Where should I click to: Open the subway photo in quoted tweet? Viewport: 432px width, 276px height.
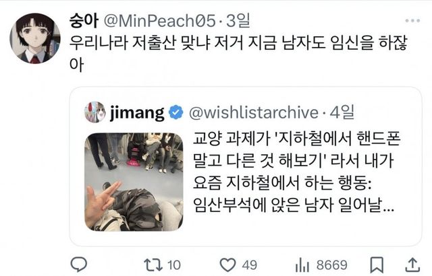[134, 182]
